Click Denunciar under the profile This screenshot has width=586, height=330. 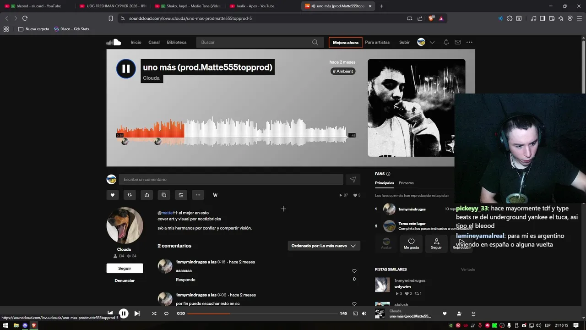point(125,280)
